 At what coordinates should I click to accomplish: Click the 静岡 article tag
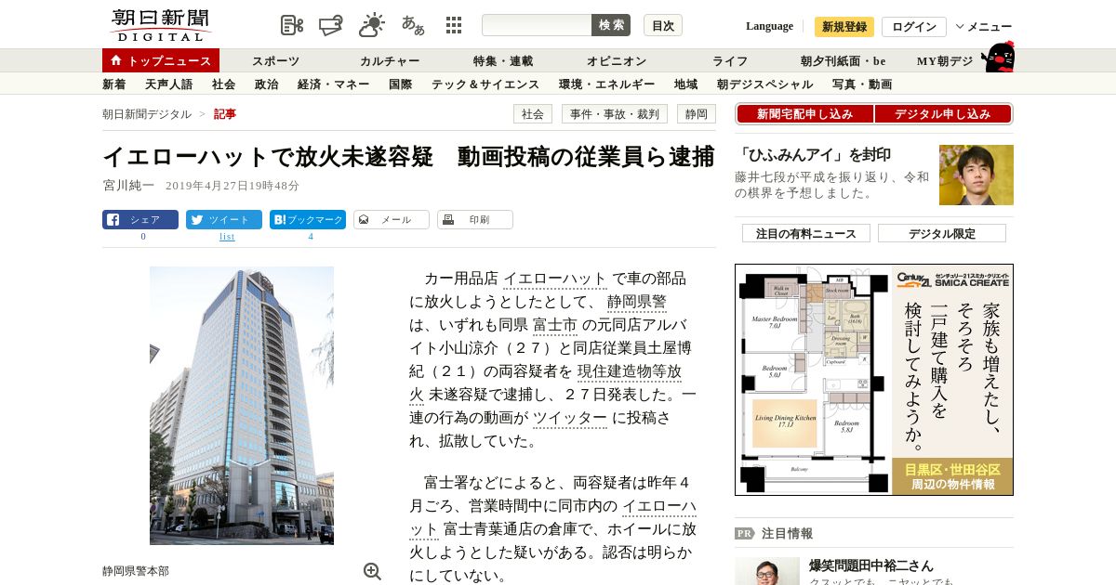click(697, 114)
